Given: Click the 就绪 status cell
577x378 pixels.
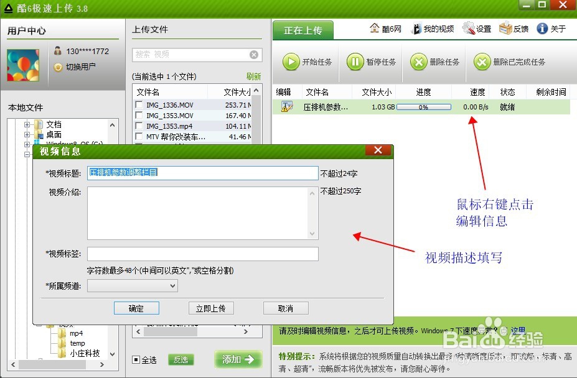Looking at the screenshot, I should 507,107.
